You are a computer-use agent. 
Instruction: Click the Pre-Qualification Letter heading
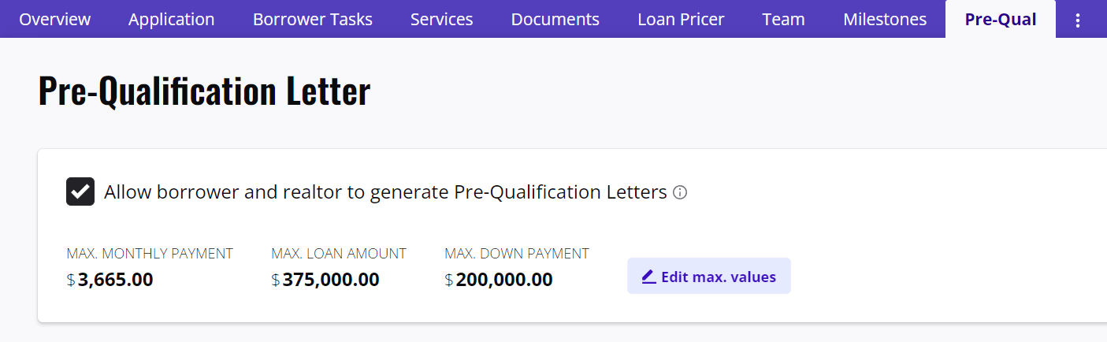coord(204,92)
